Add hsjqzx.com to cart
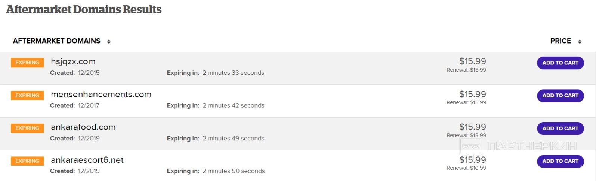596x181 pixels. tap(560, 63)
